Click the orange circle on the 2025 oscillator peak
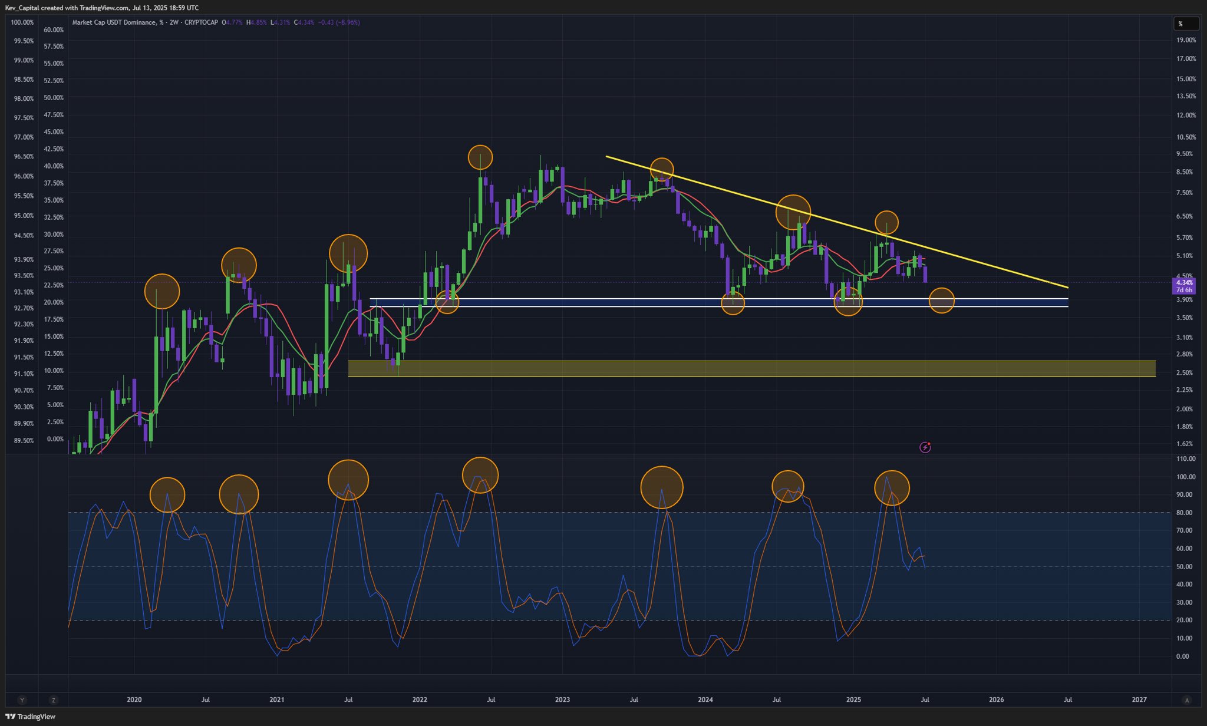This screenshot has height=726, width=1207. pyautogui.click(x=892, y=488)
